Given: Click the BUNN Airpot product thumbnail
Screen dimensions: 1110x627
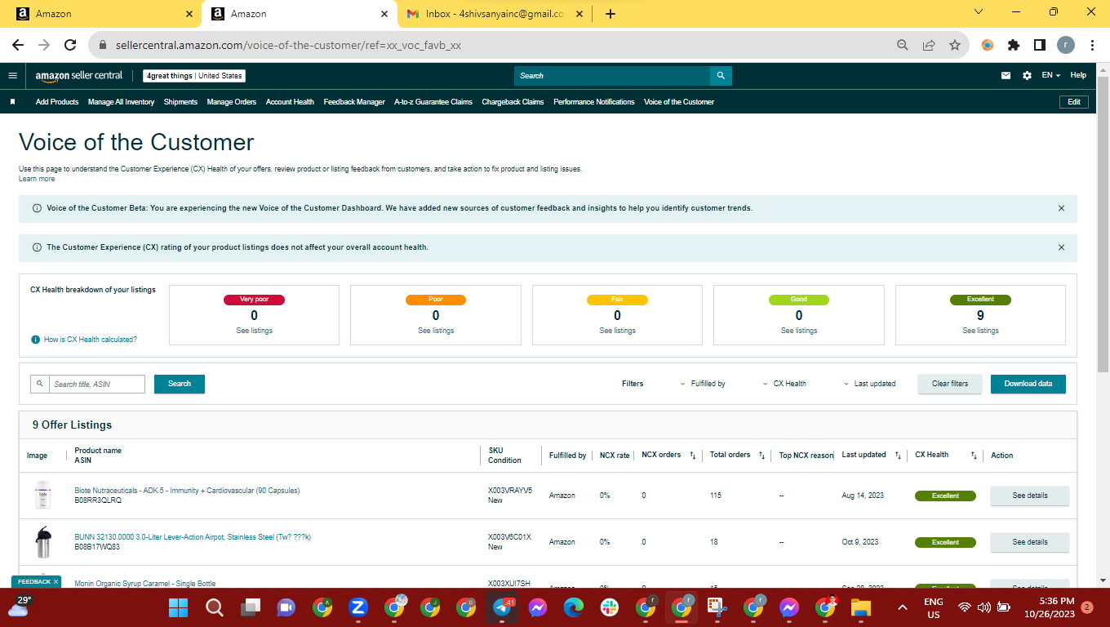Looking at the screenshot, I should 42,542.
